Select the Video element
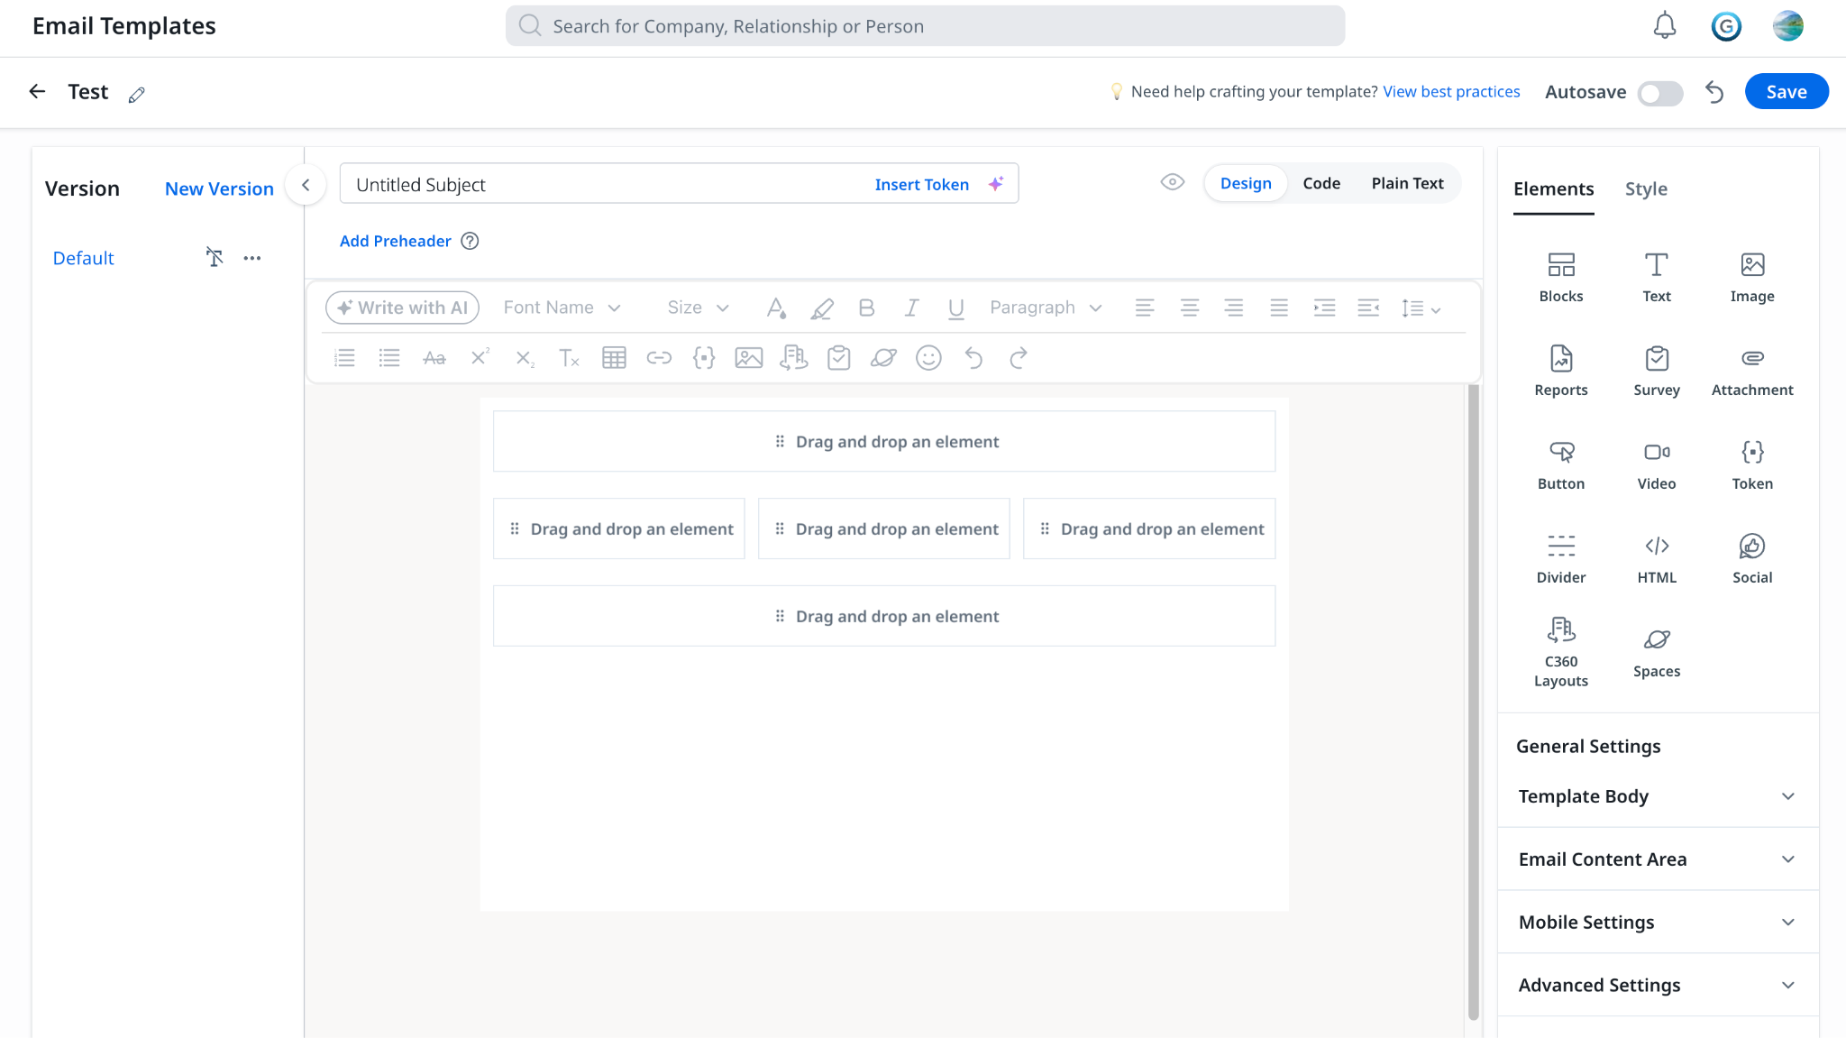 coord(1657,464)
